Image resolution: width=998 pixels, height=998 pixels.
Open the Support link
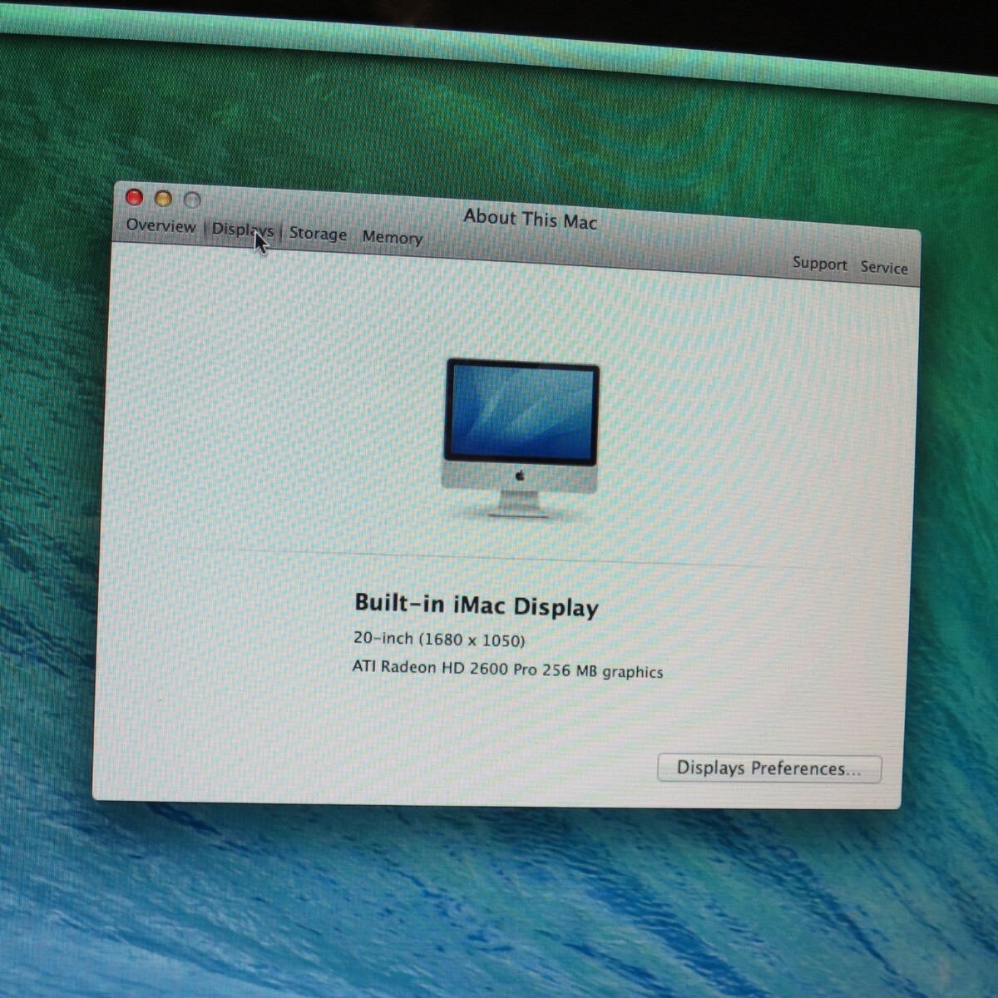819,264
